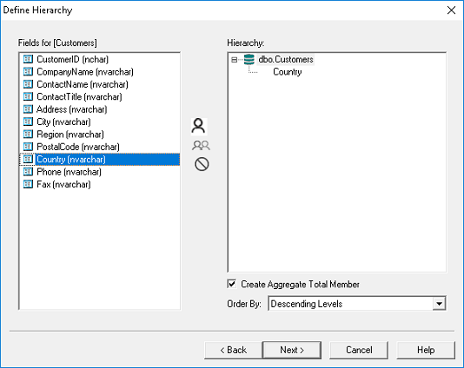This screenshot has width=464, height=368.
Task: Click the single-person add level icon
Action: [199, 126]
